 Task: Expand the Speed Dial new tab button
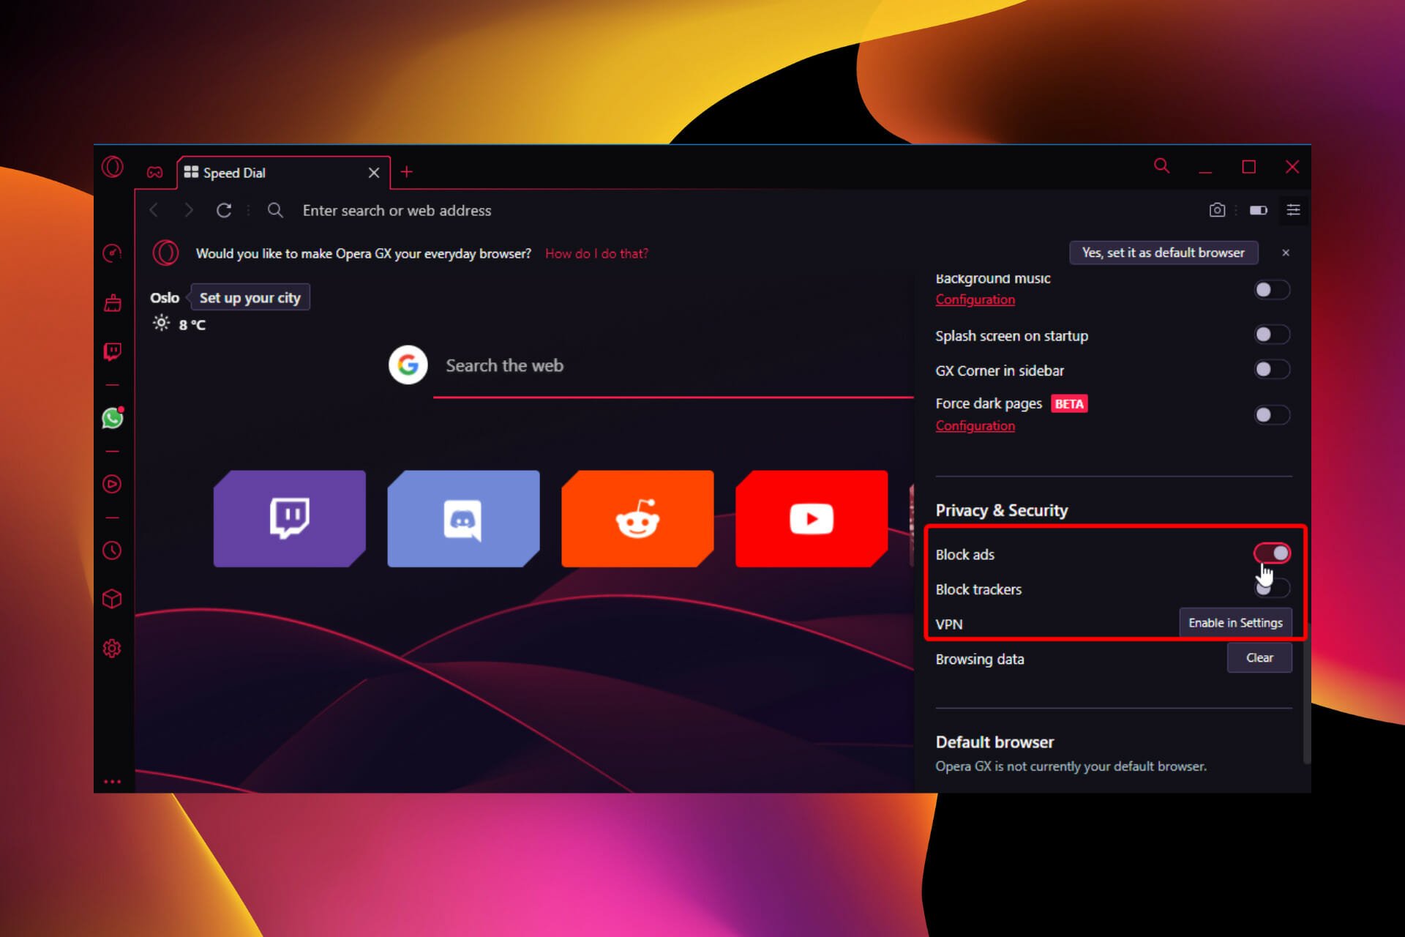(408, 171)
